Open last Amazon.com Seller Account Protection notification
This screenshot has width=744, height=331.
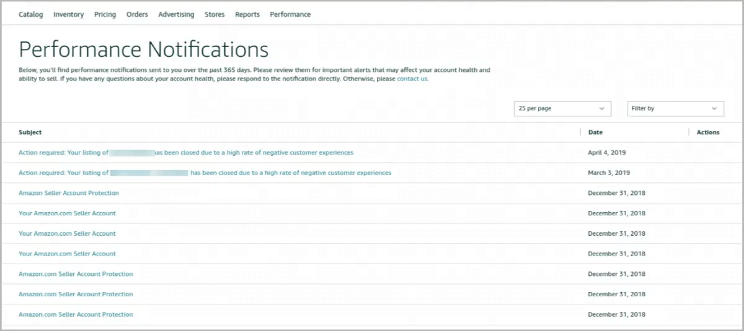click(x=76, y=314)
